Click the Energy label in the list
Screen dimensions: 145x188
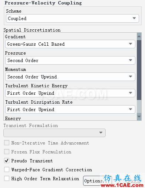tap(13, 119)
